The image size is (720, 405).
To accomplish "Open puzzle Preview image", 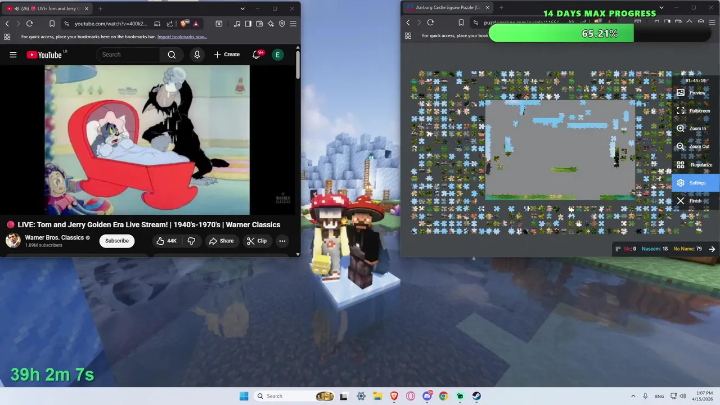I will (x=696, y=93).
